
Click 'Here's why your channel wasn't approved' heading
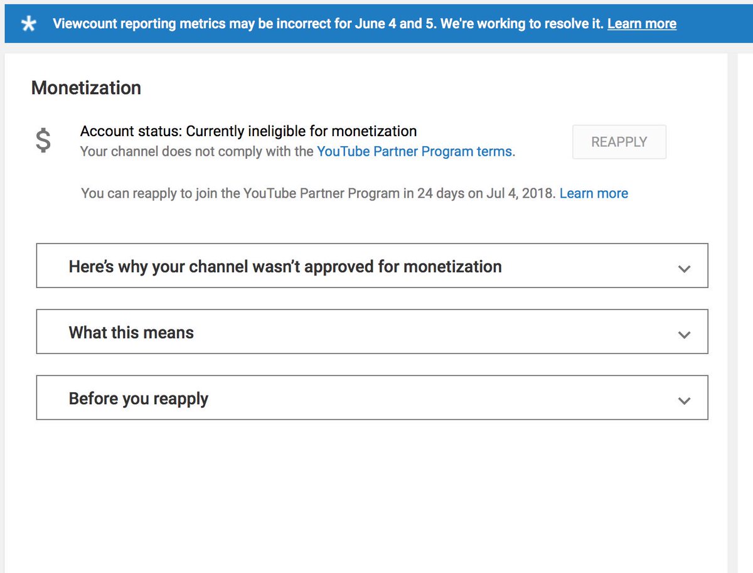(x=285, y=266)
